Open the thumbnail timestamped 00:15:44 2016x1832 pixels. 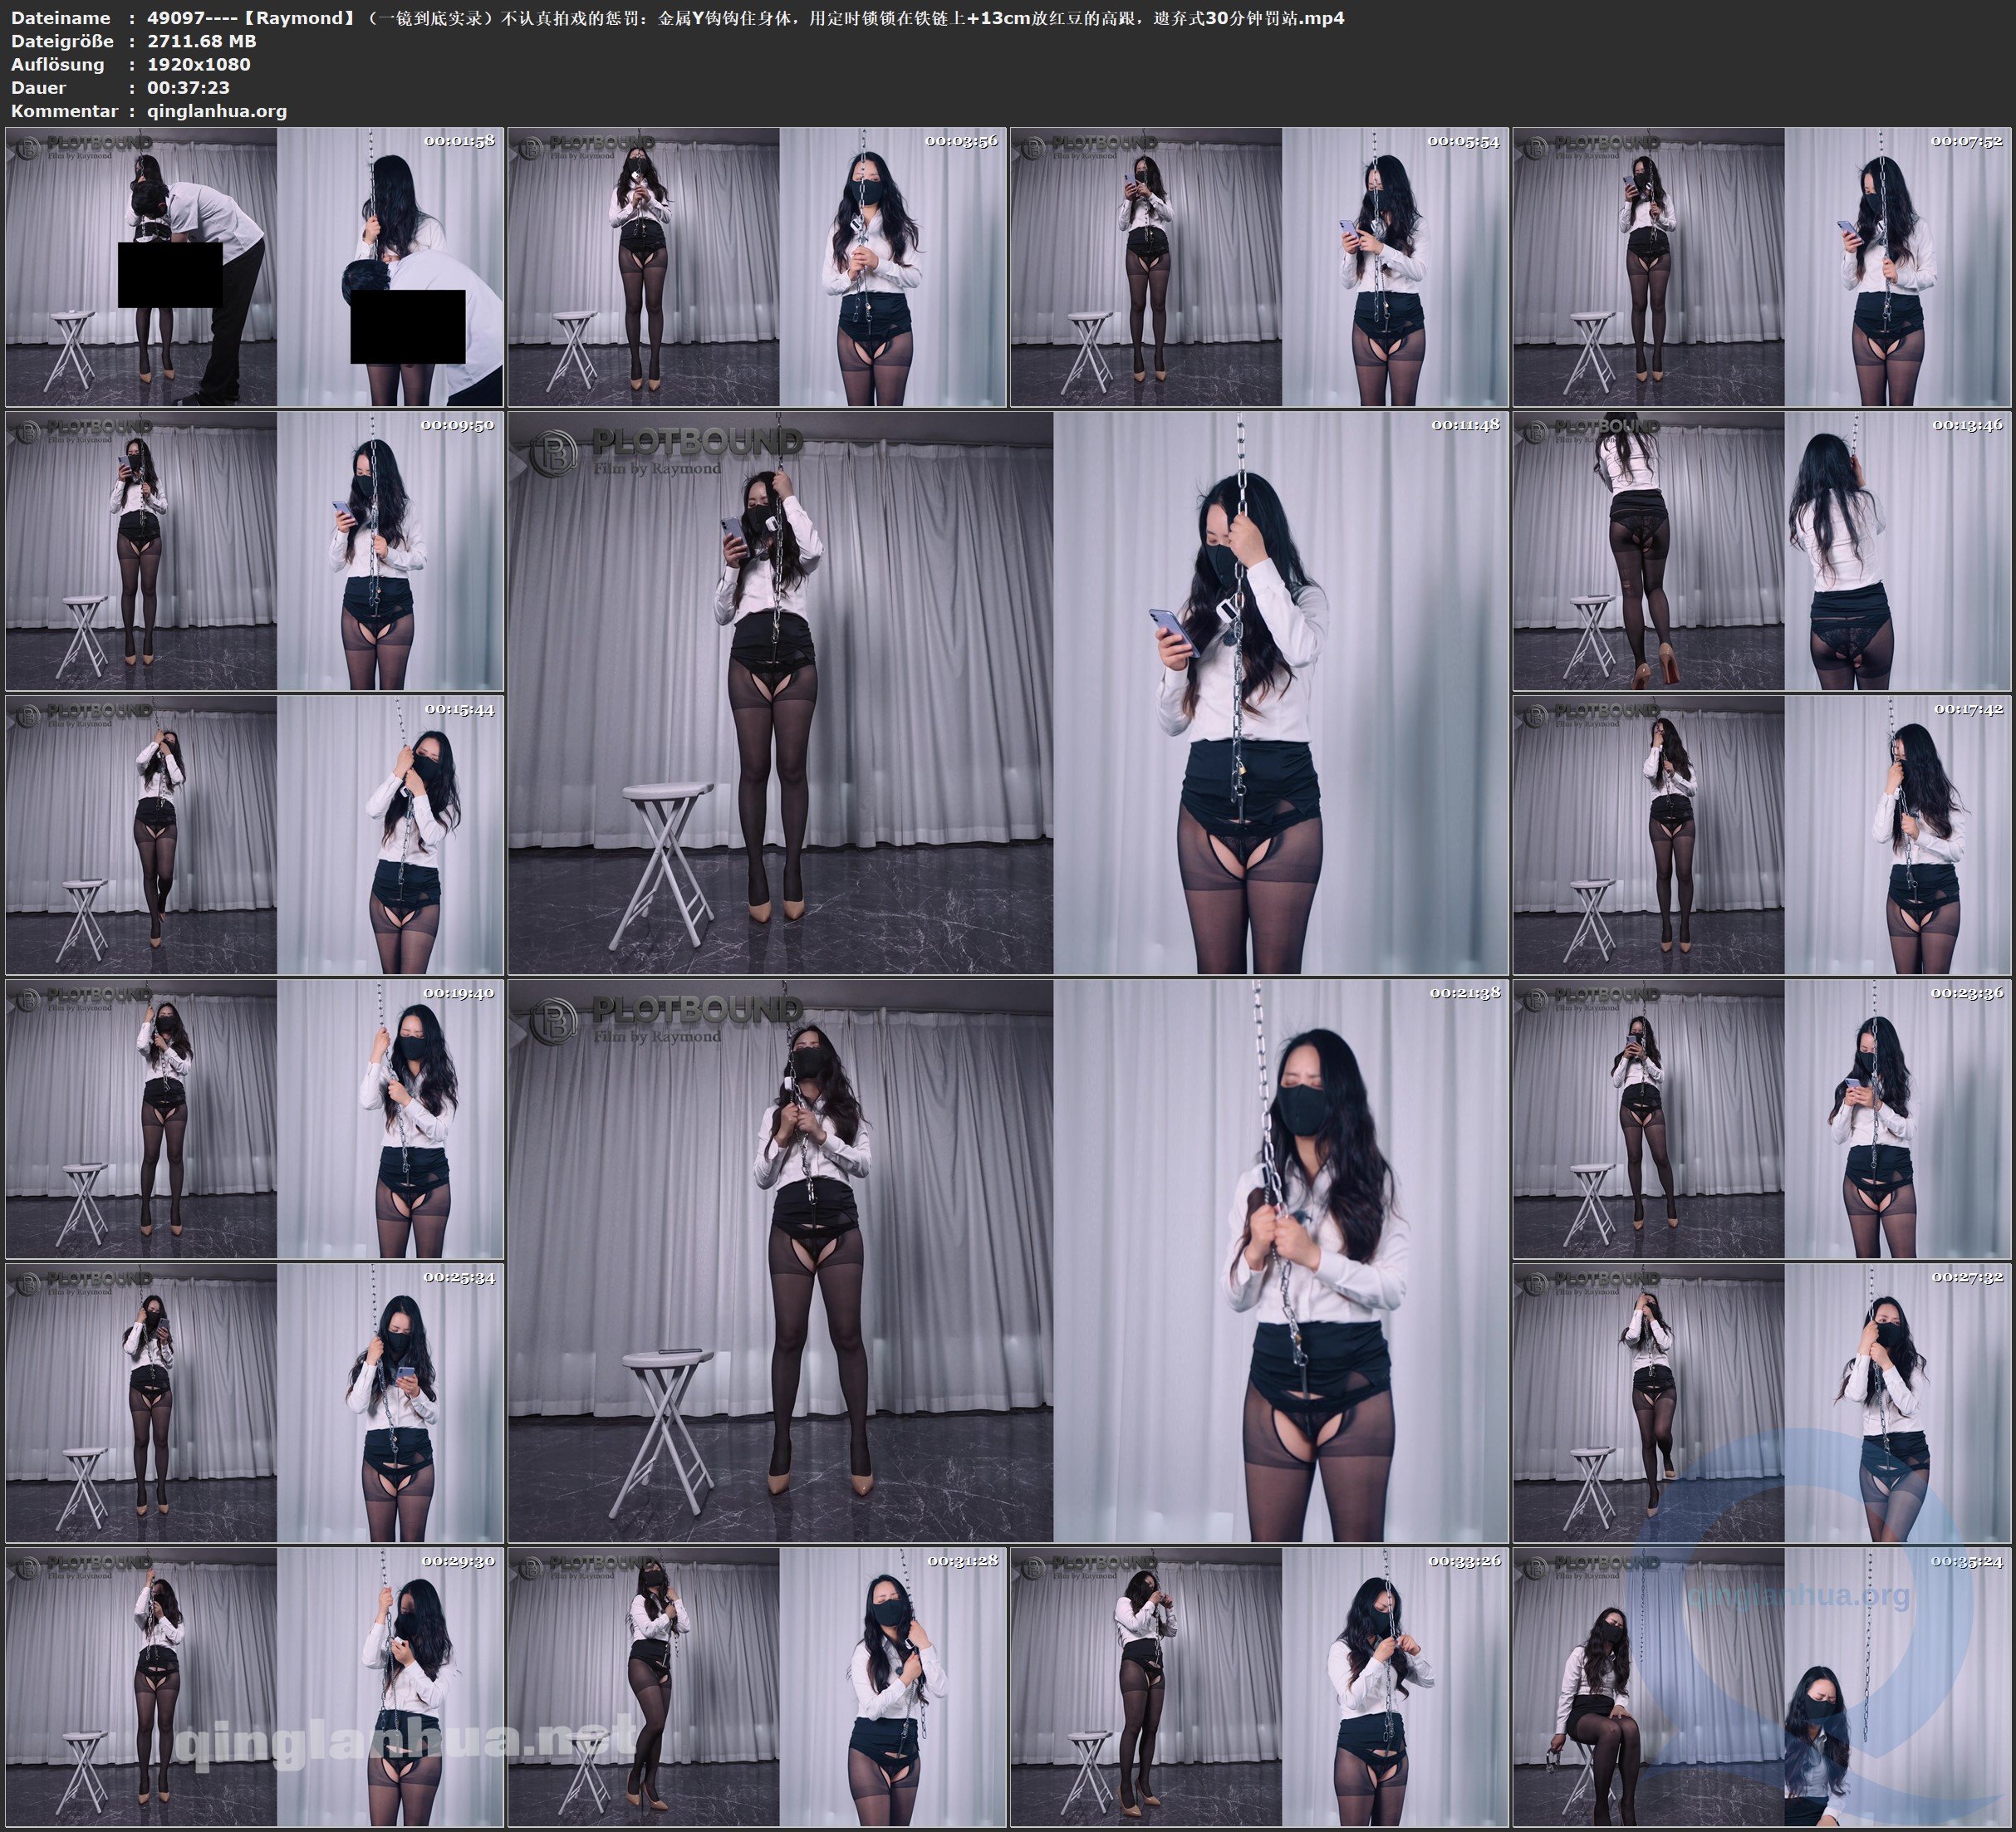pos(254,835)
